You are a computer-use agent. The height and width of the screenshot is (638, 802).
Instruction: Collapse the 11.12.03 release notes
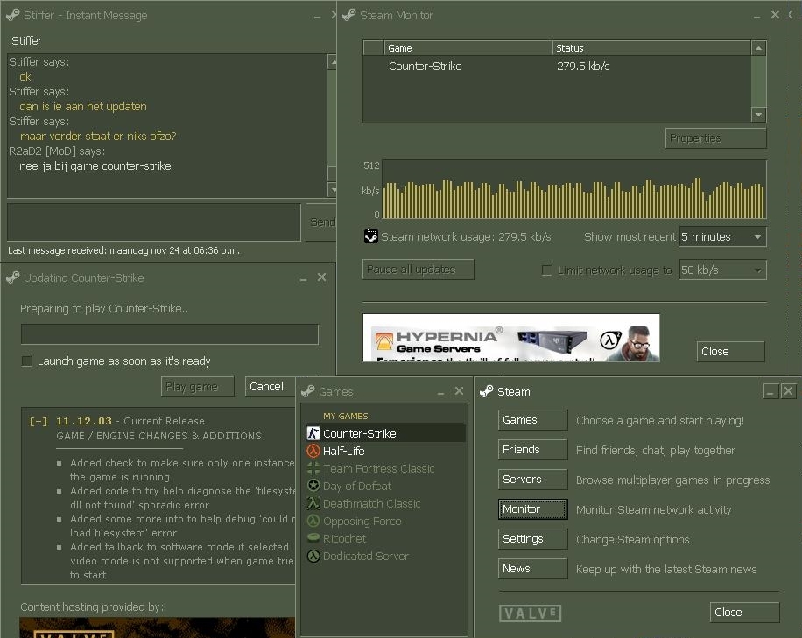point(39,421)
